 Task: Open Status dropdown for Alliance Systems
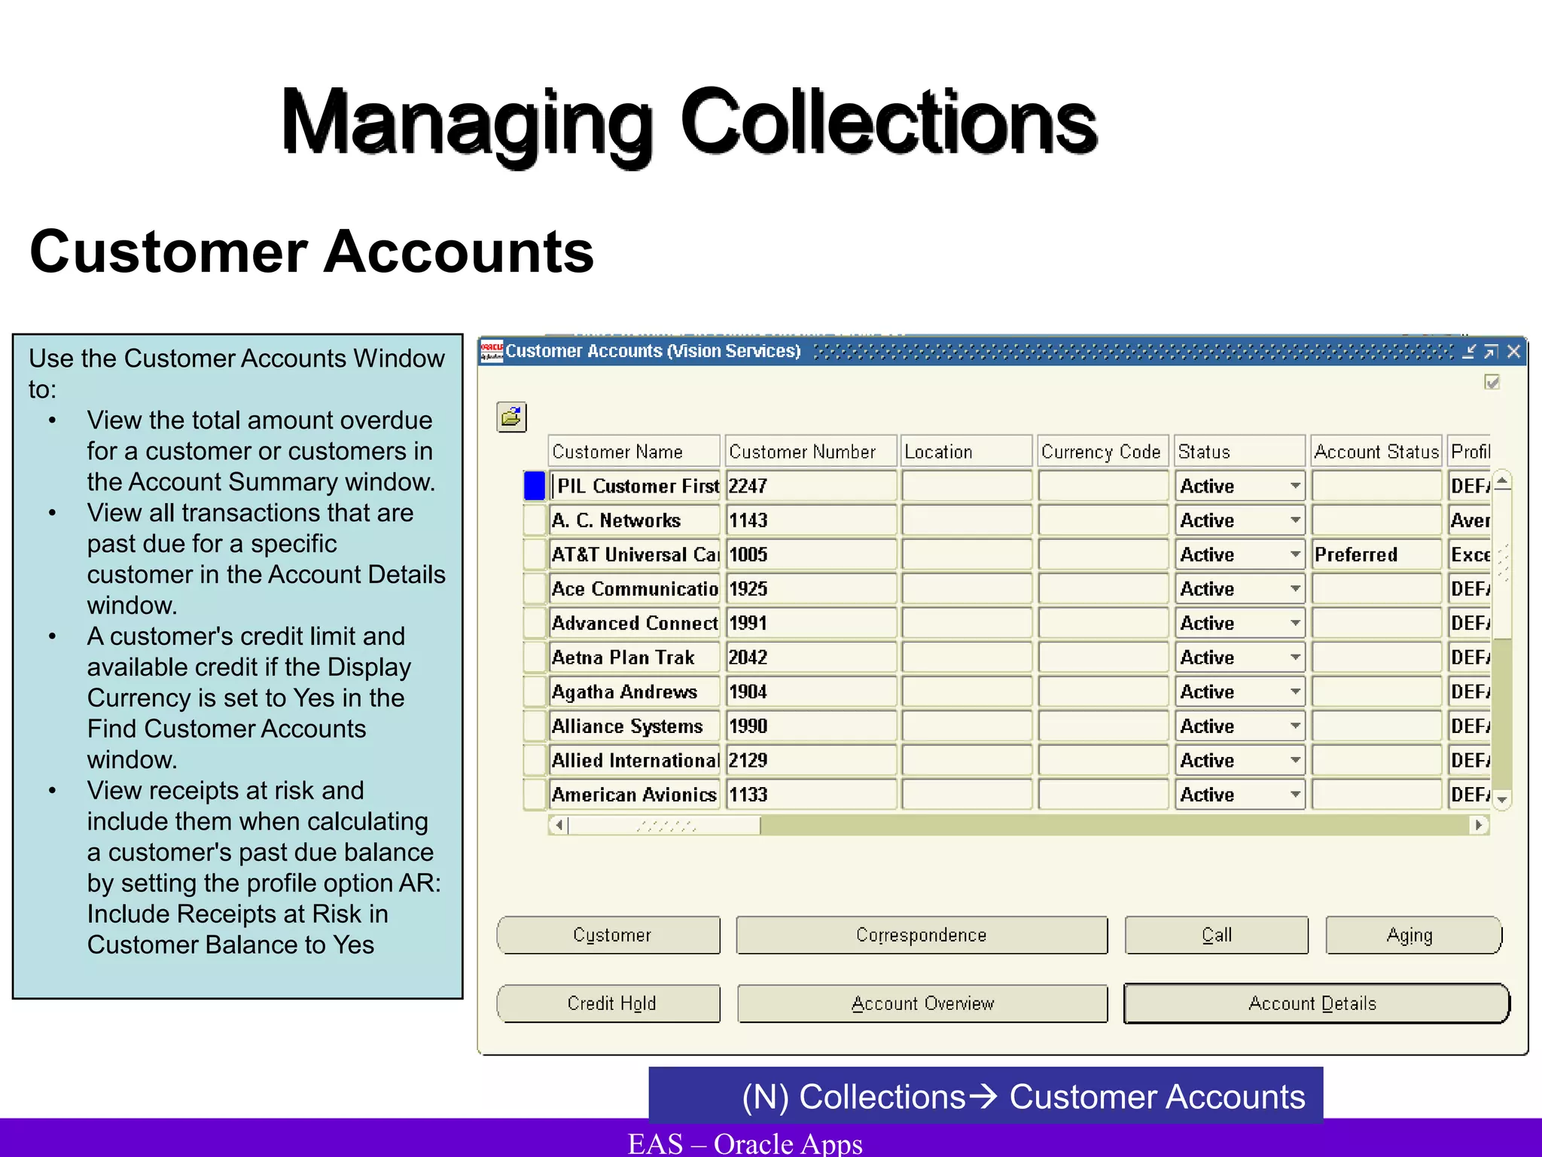coord(1295,725)
